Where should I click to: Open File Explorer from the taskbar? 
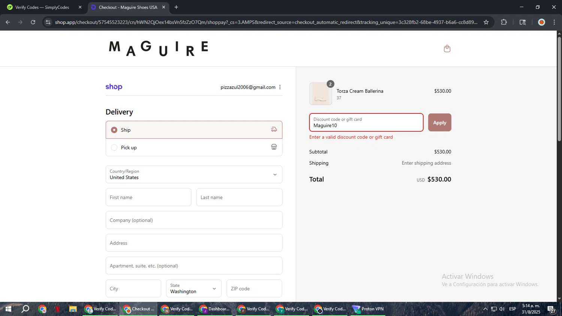(73, 309)
